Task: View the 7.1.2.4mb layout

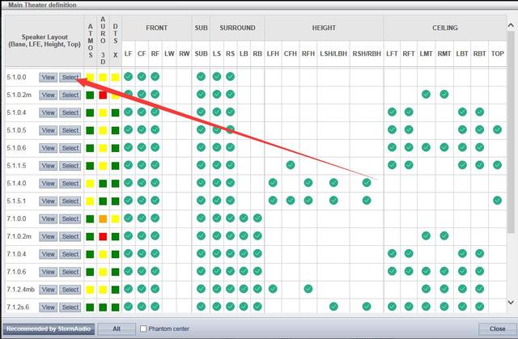Action: (49, 290)
